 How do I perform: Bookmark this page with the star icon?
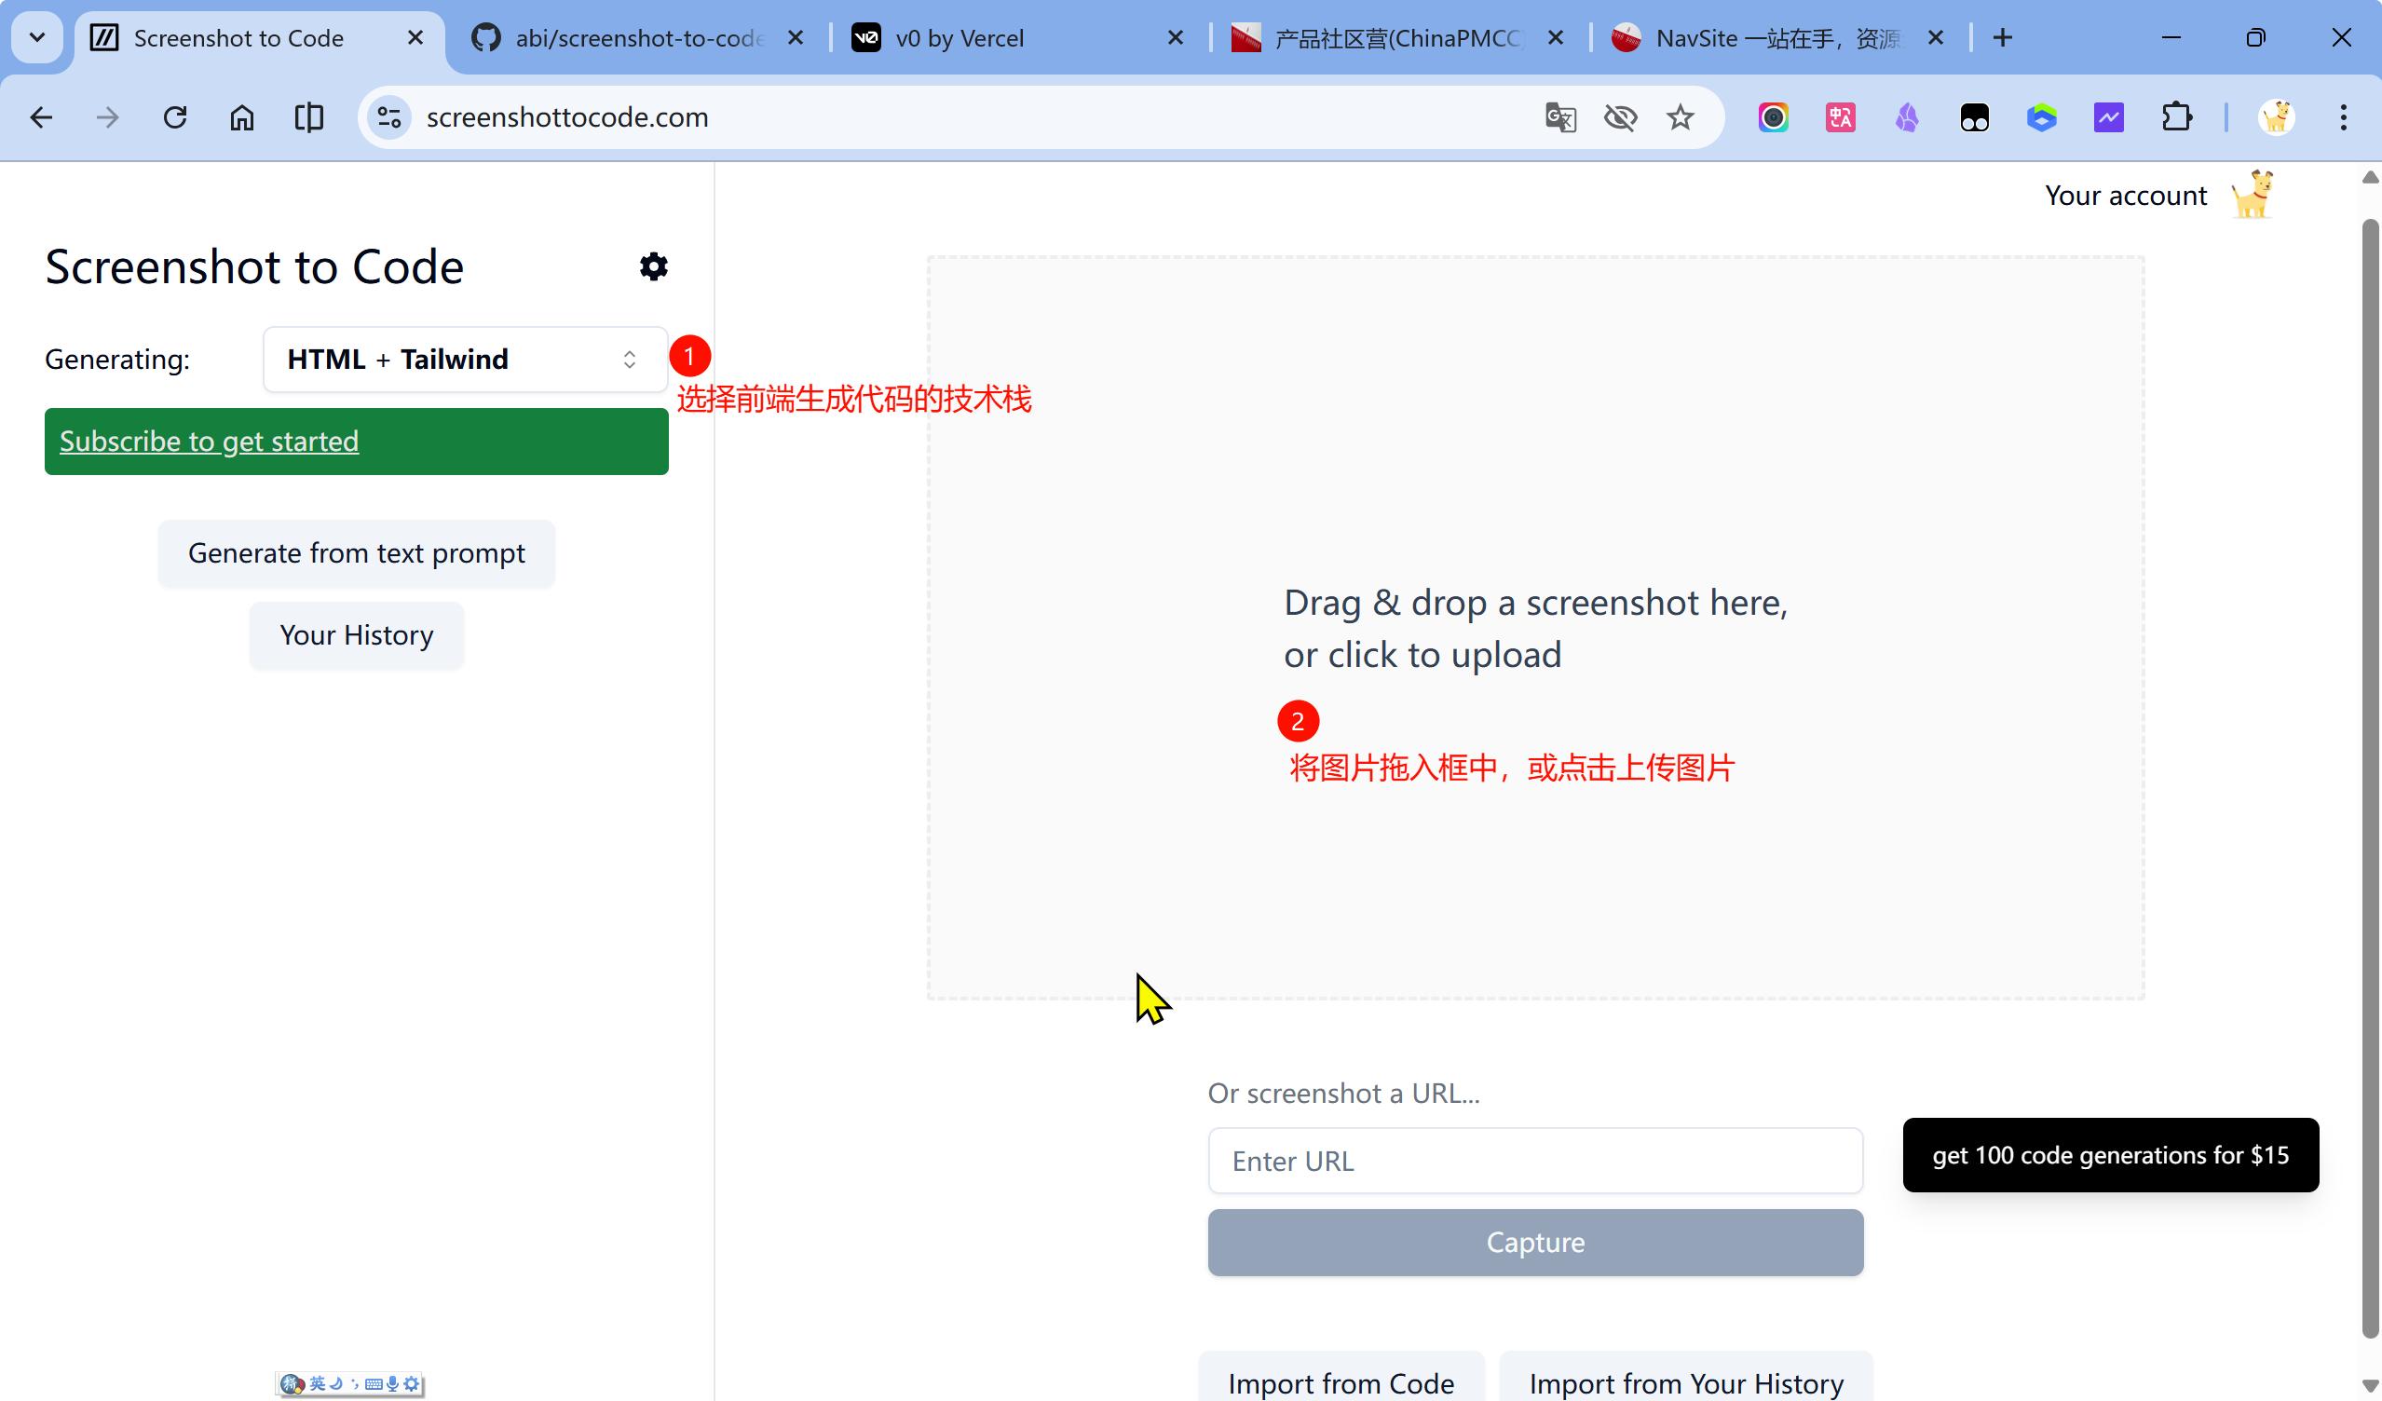tap(1680, 117)
